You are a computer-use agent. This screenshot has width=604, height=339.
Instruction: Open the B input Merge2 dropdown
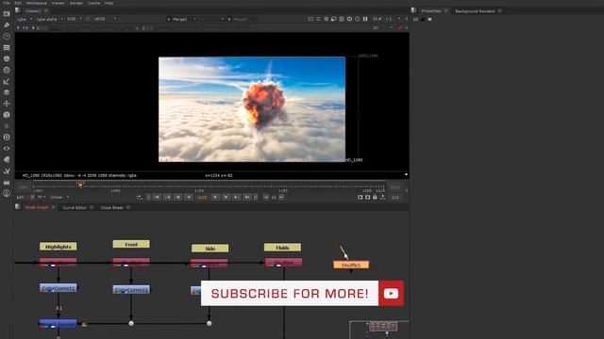coord(243,19)
